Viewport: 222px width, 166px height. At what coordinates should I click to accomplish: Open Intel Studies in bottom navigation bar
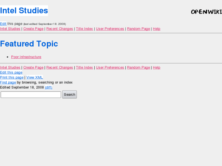10,68
